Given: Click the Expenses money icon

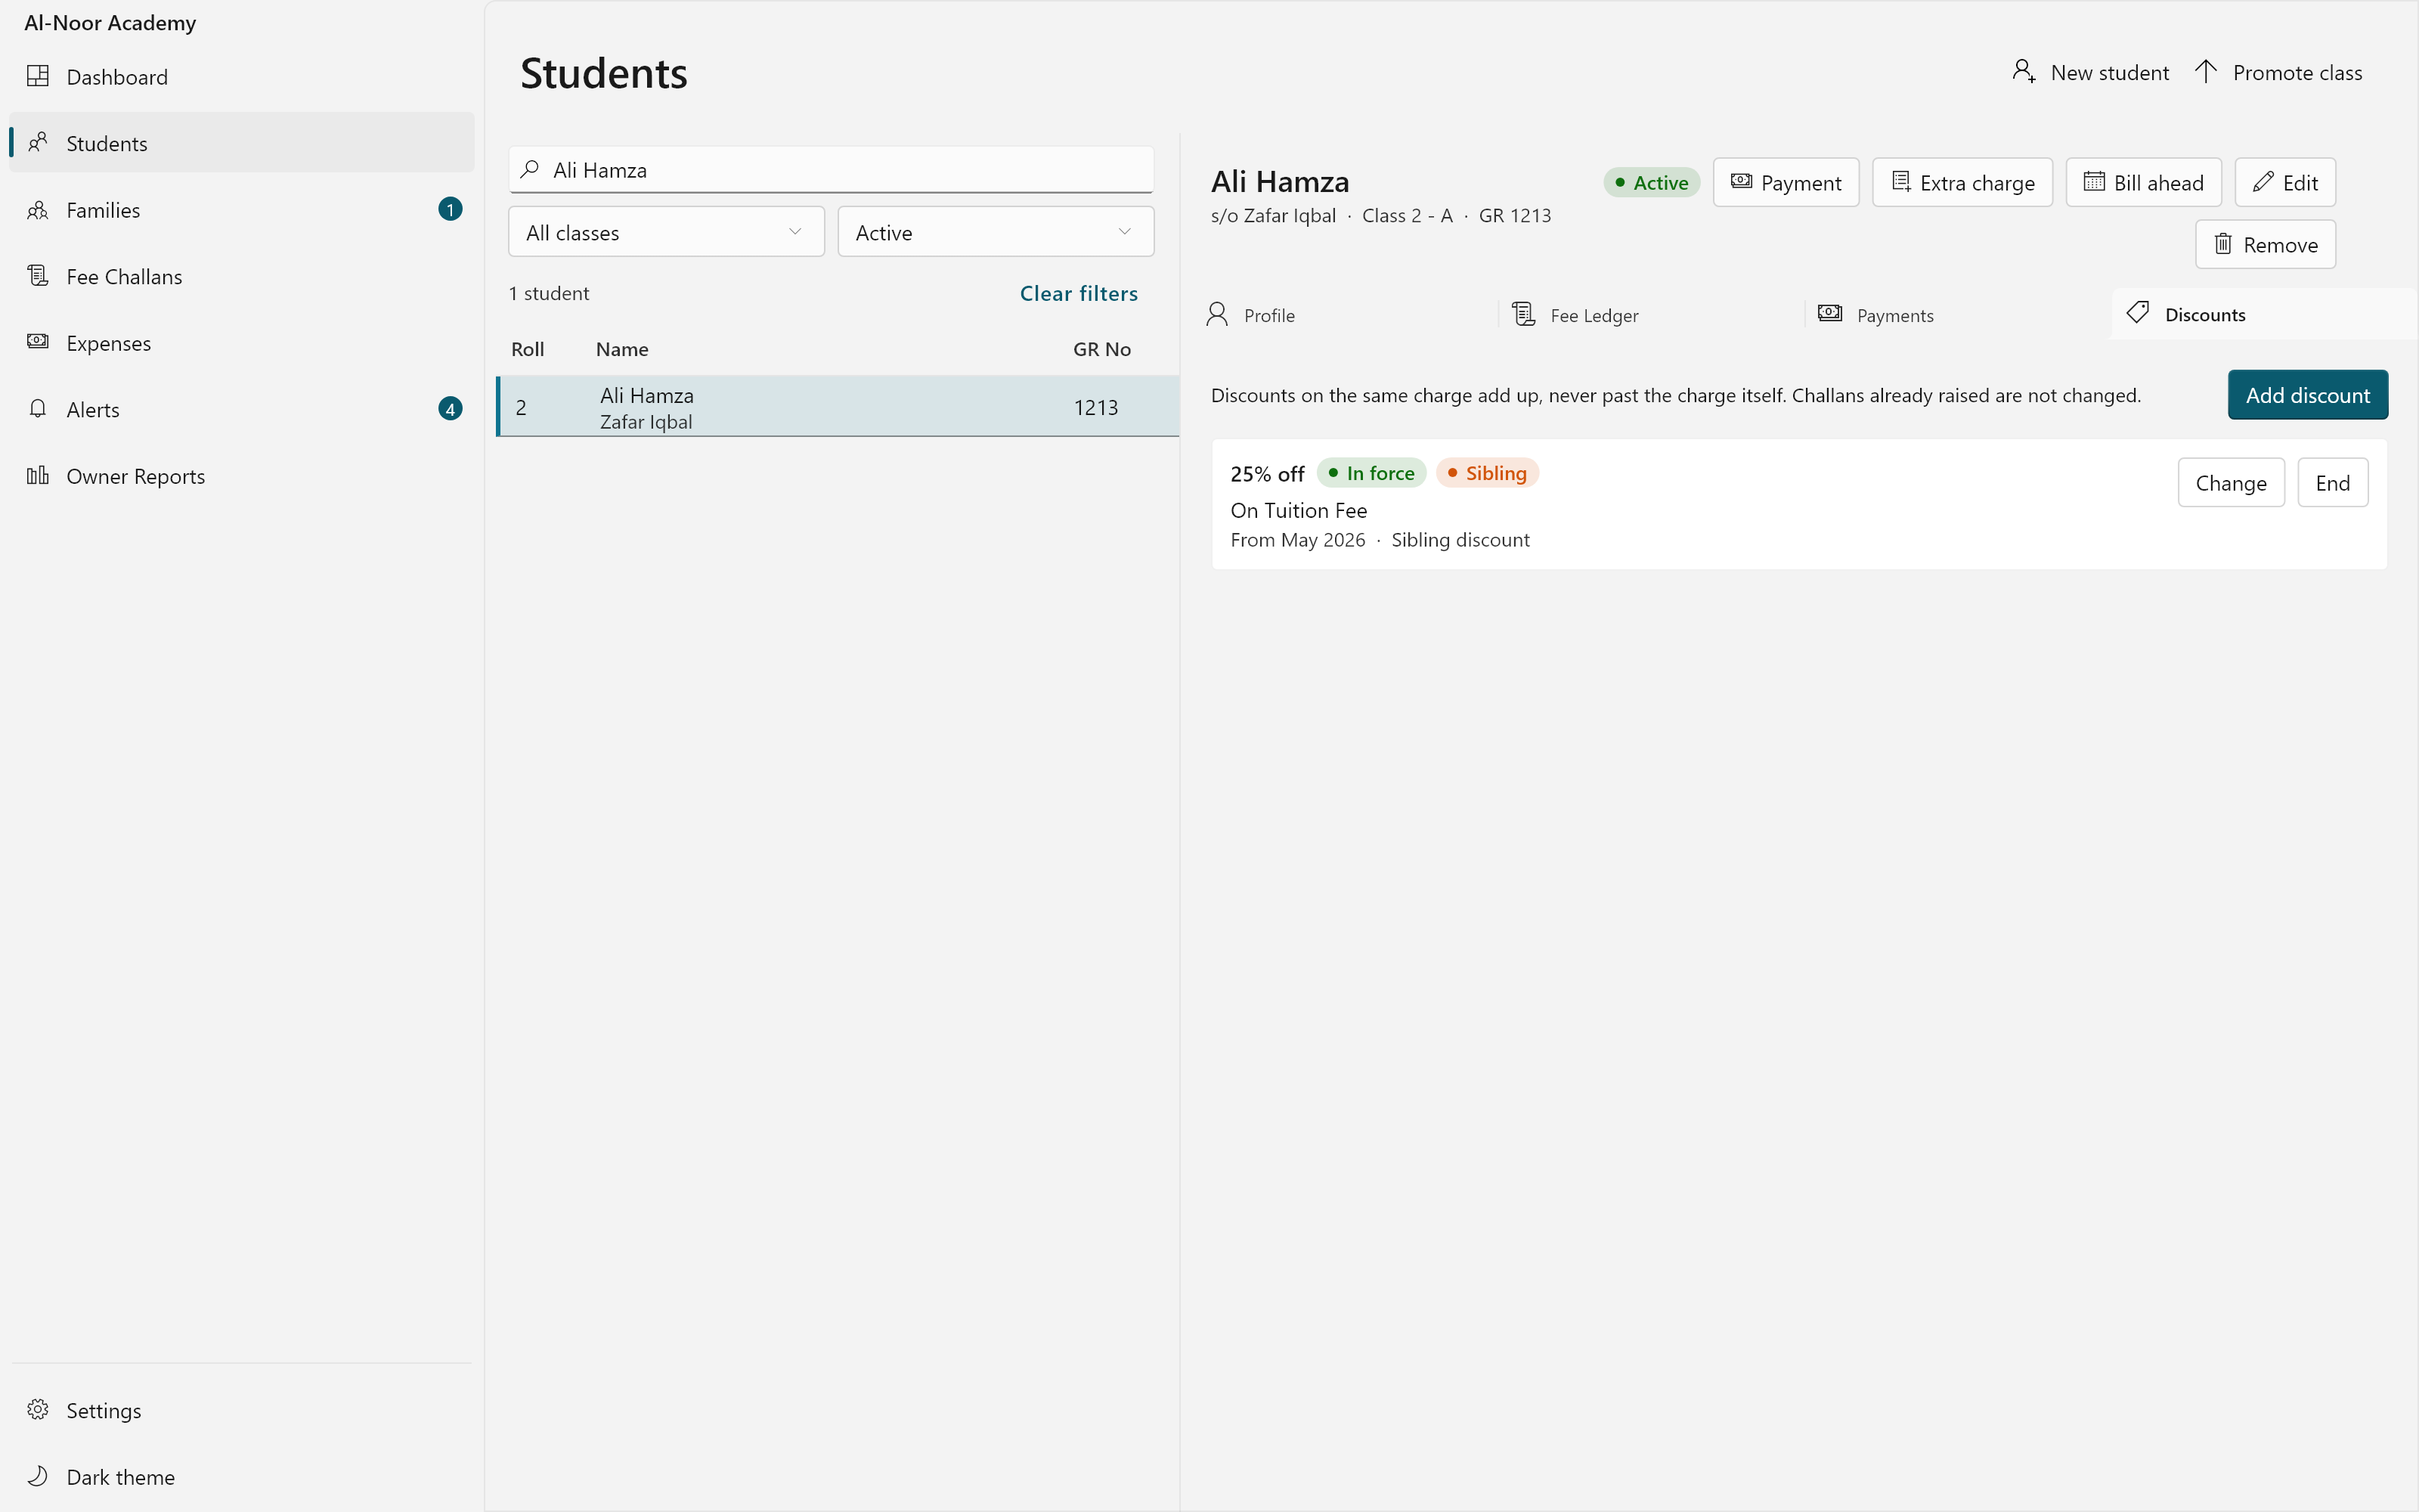Looking at the screenshot, I should (38, 342).
